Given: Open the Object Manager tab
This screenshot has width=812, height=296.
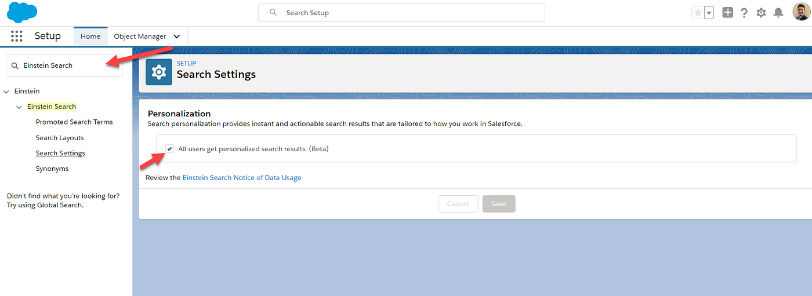Looking at the screenshot, I should [140, 36].
